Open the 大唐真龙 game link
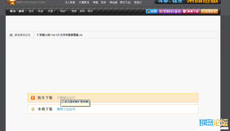The image size is (230, 131). pos(84,3)
